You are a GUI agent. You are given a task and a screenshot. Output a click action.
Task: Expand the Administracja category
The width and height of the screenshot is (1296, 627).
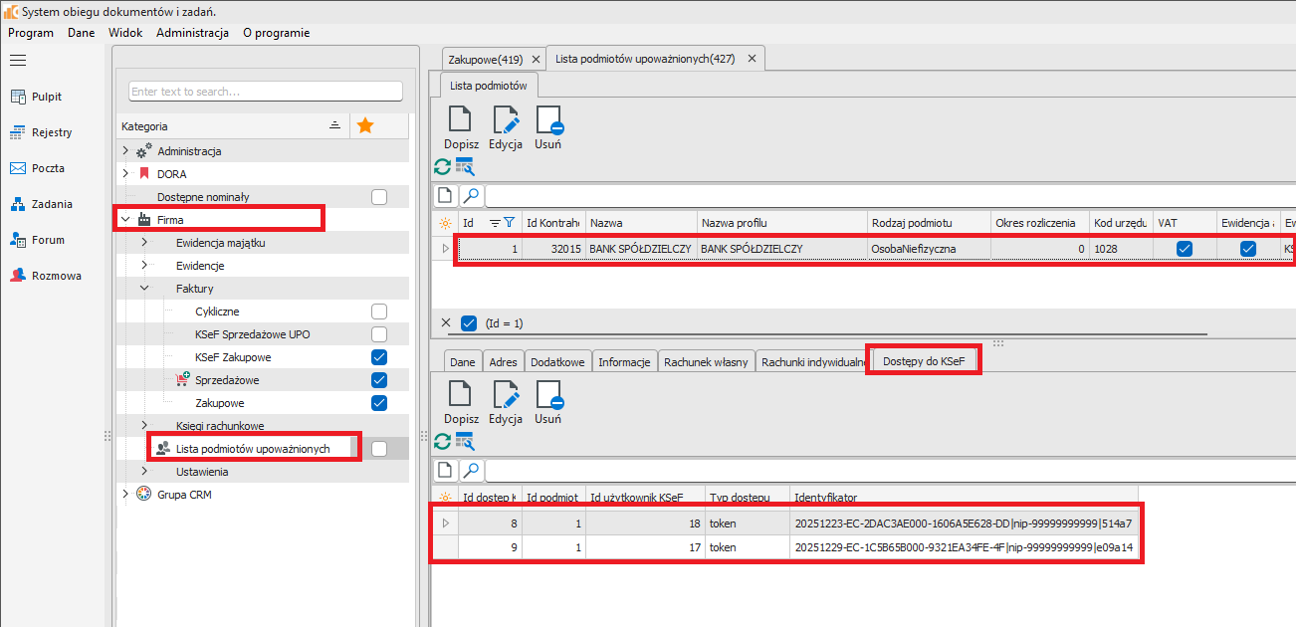[x=125, y=151]
